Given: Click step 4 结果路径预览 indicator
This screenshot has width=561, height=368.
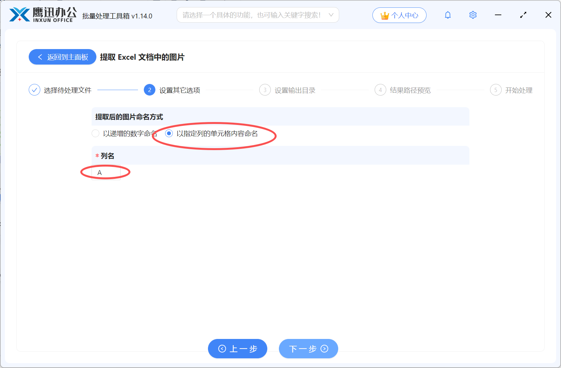Looking at the screenshot, I should coord(380,90).
